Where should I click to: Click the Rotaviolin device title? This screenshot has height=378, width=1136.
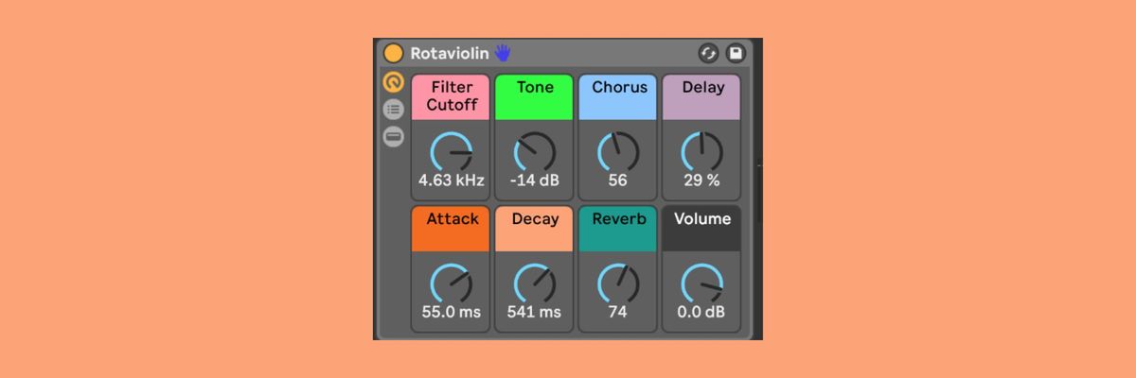450,53
